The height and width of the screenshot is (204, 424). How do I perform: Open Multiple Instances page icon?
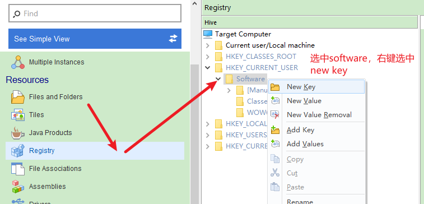point(18,62)
